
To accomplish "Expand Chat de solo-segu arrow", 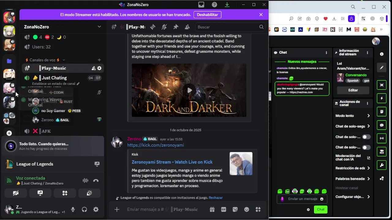I will (x=368, y=126).
